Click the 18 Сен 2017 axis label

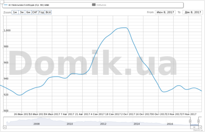[113, 114]
